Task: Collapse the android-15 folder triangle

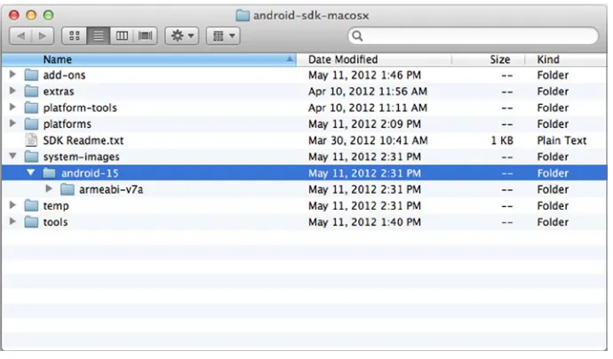Action: point(30,172)
